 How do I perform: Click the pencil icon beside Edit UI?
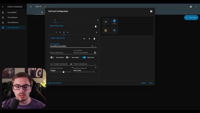pyautogui.click(x=45, y=7)
